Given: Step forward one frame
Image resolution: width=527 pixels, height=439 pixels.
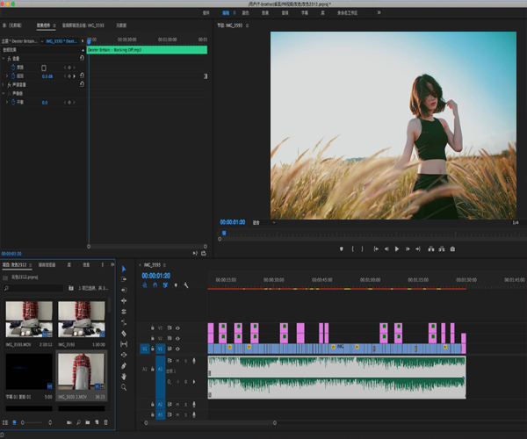Looking at the screenshot, I should click(x=408, y=248).
